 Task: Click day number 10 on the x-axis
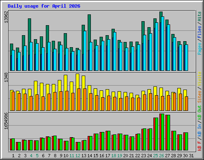coord(66,156)
